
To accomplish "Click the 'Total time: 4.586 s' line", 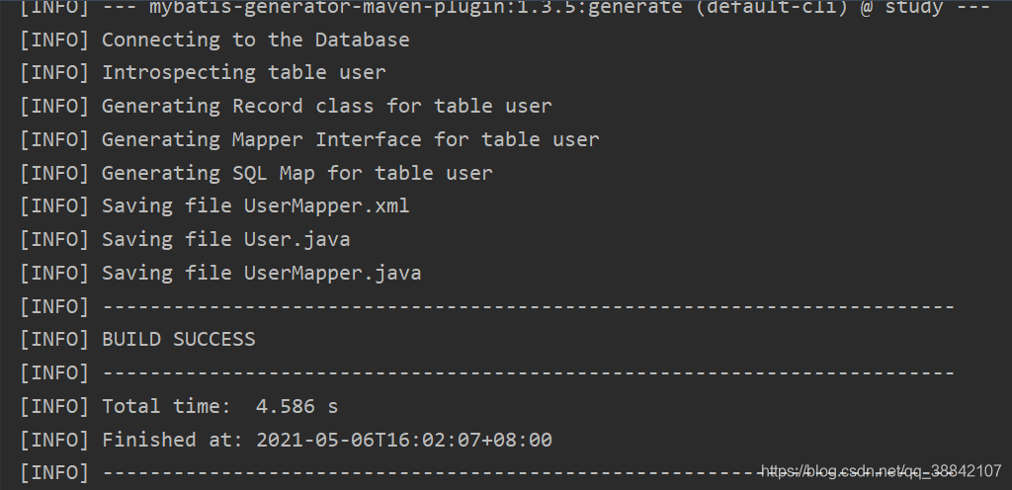I will [x=220, y=407].
